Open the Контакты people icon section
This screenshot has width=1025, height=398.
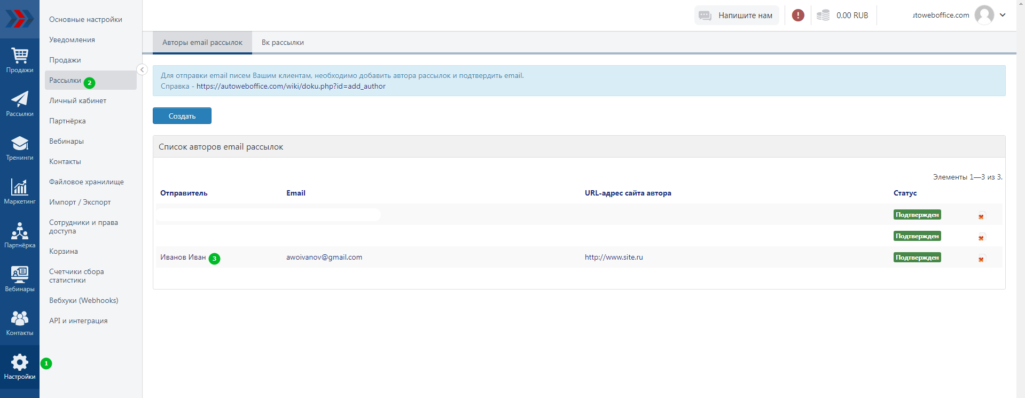[20, 323]
